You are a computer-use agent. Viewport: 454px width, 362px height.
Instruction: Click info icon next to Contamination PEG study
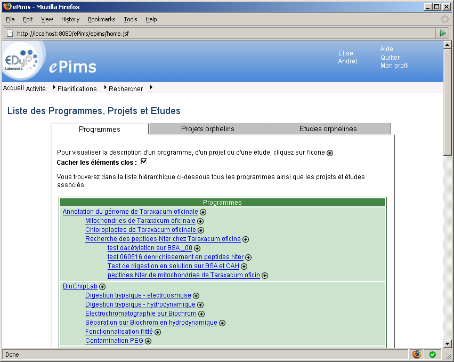149,341
